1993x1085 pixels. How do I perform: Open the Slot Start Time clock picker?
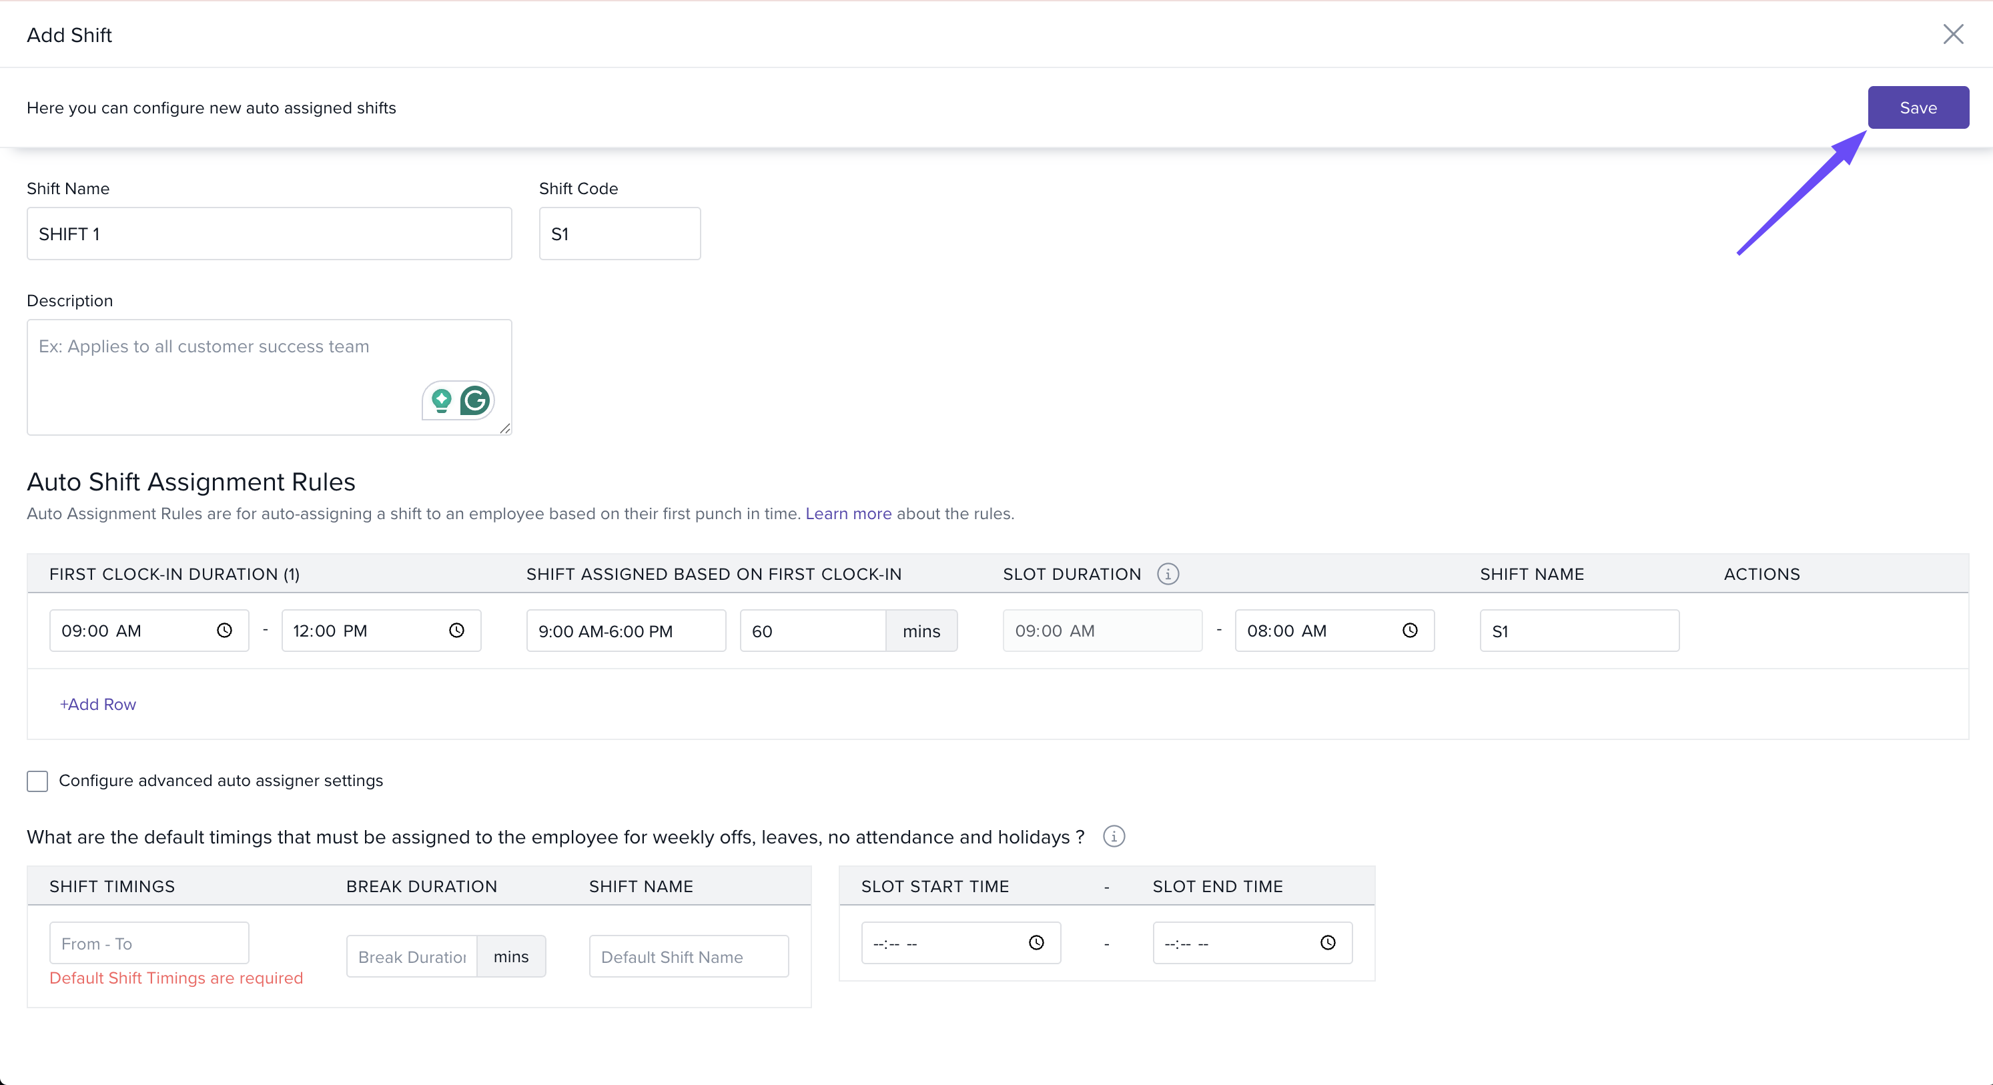tap(1036, 943)
